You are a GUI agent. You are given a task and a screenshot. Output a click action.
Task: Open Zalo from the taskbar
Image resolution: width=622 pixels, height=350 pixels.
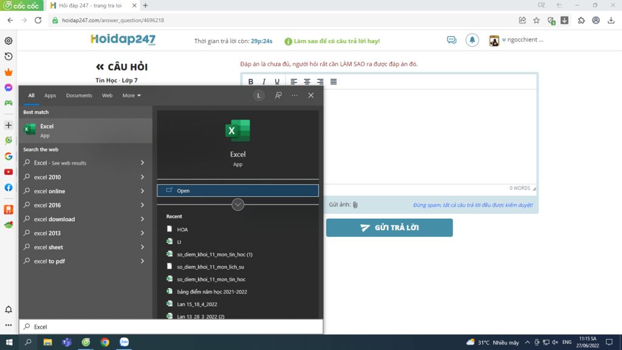[124, 342]
